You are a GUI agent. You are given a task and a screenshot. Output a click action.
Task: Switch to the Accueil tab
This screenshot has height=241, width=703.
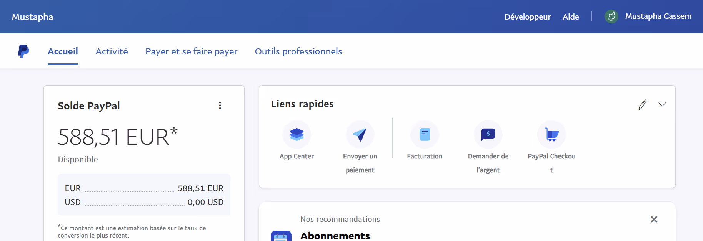click(63, 51)
